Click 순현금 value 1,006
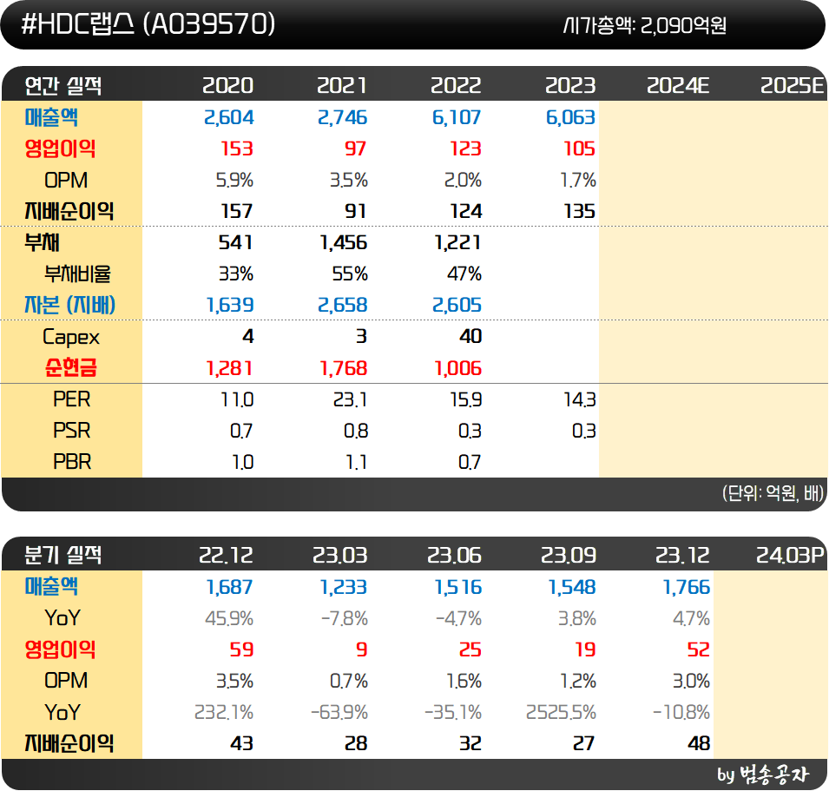This screenshot has width=829, height=791. point(457,368)
